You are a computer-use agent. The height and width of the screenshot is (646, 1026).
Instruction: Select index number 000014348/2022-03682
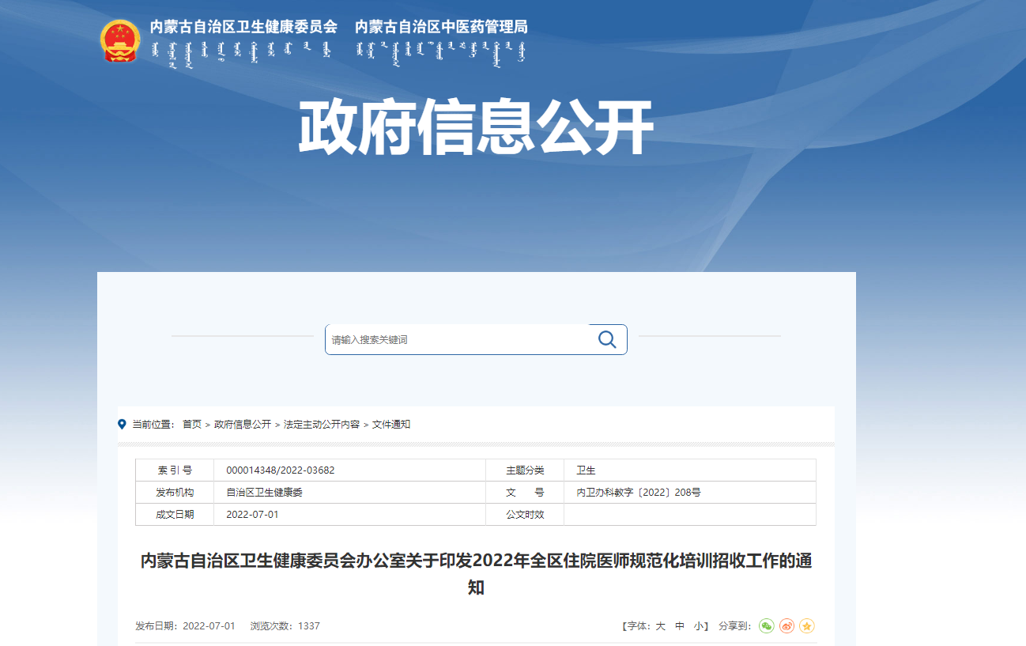click(281, 470)
